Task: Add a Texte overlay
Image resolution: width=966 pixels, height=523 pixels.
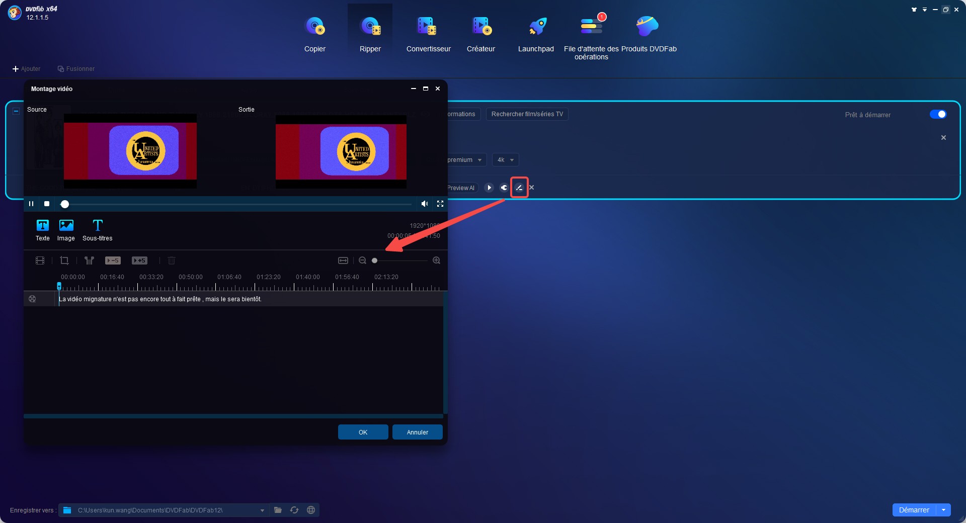Action: click(x=43, y=230)
